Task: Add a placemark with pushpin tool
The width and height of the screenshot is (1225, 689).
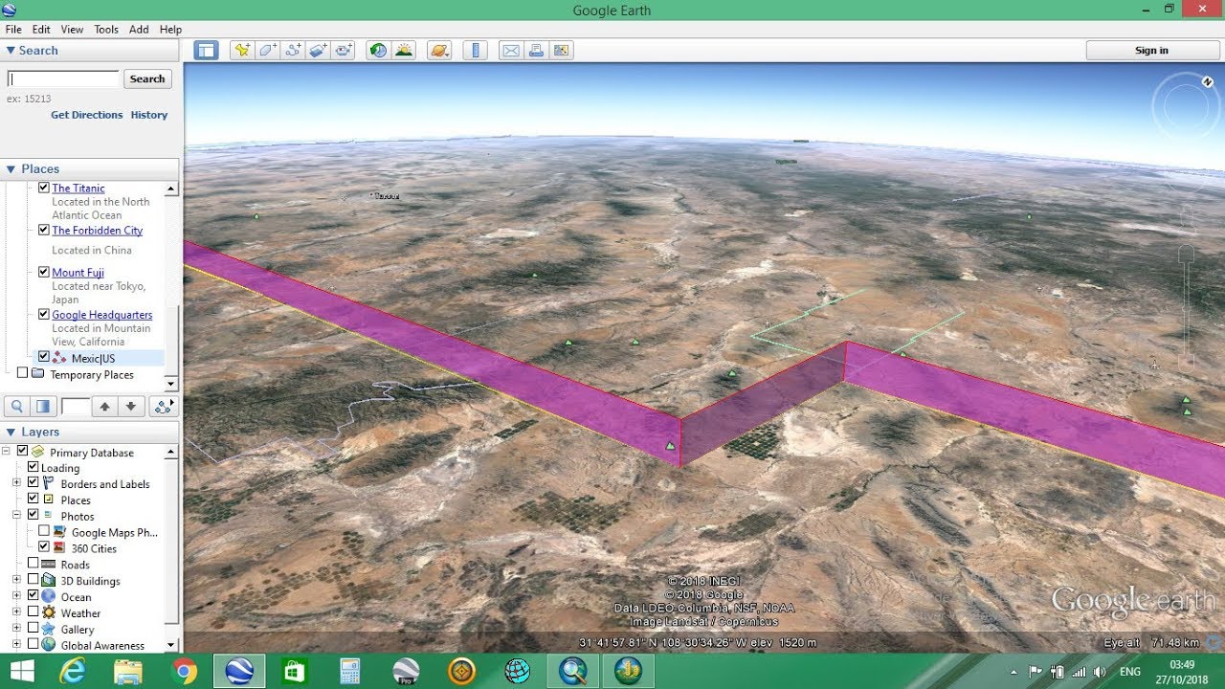Action: point(242,51)
